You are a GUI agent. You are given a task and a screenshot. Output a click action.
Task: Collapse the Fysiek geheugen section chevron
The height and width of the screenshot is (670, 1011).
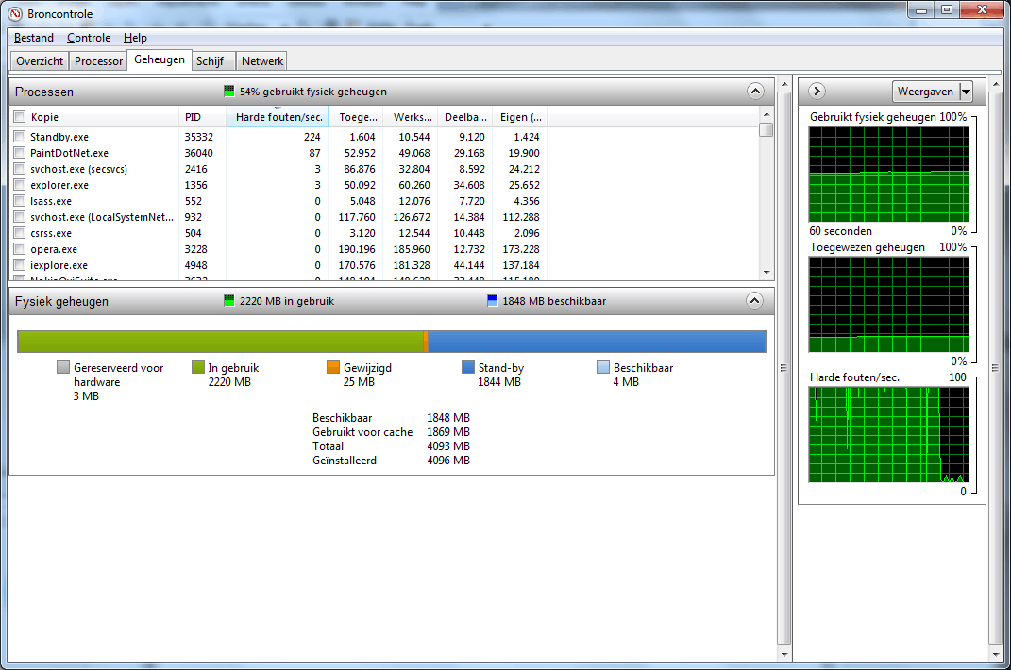point(754,300)
